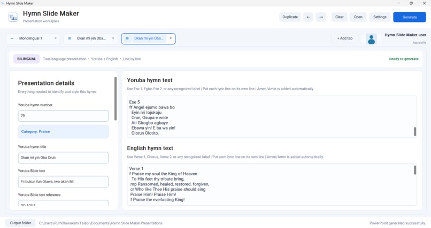Click the Yoruba hymn text heading
The image size is (431, 228).
(150, 81)
